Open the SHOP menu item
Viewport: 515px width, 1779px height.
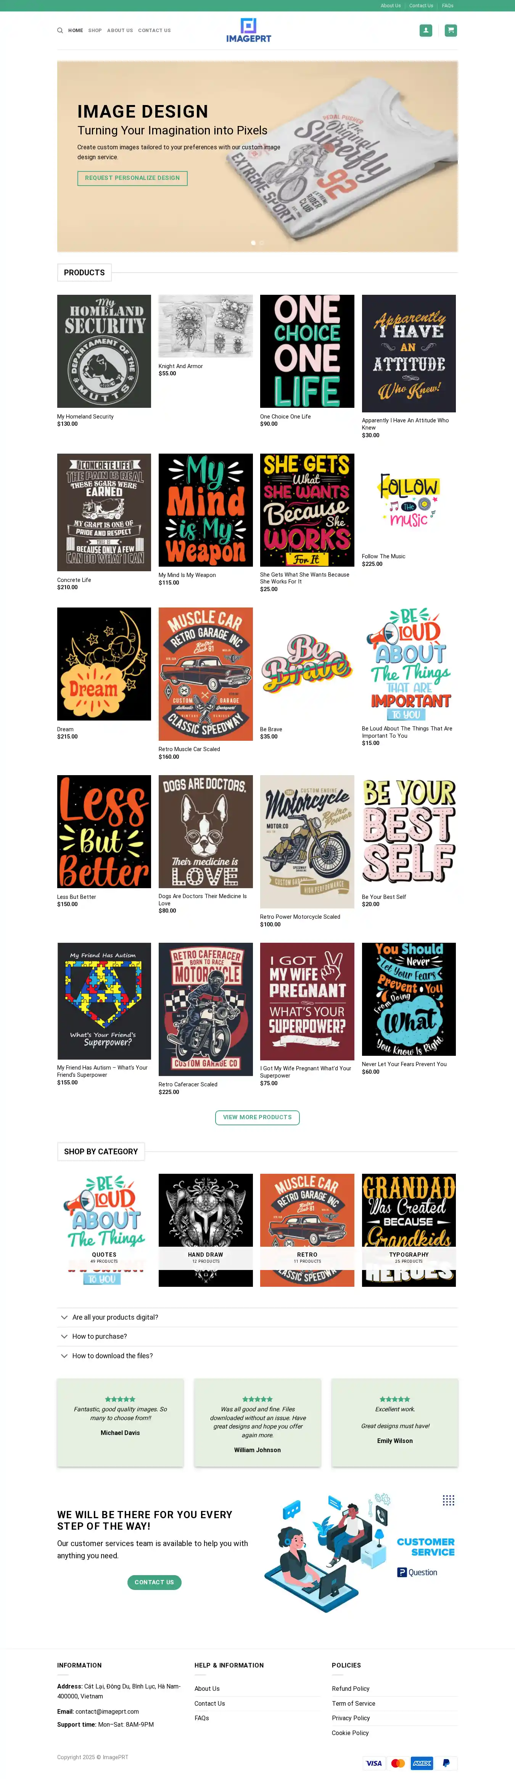pos(95,31)
